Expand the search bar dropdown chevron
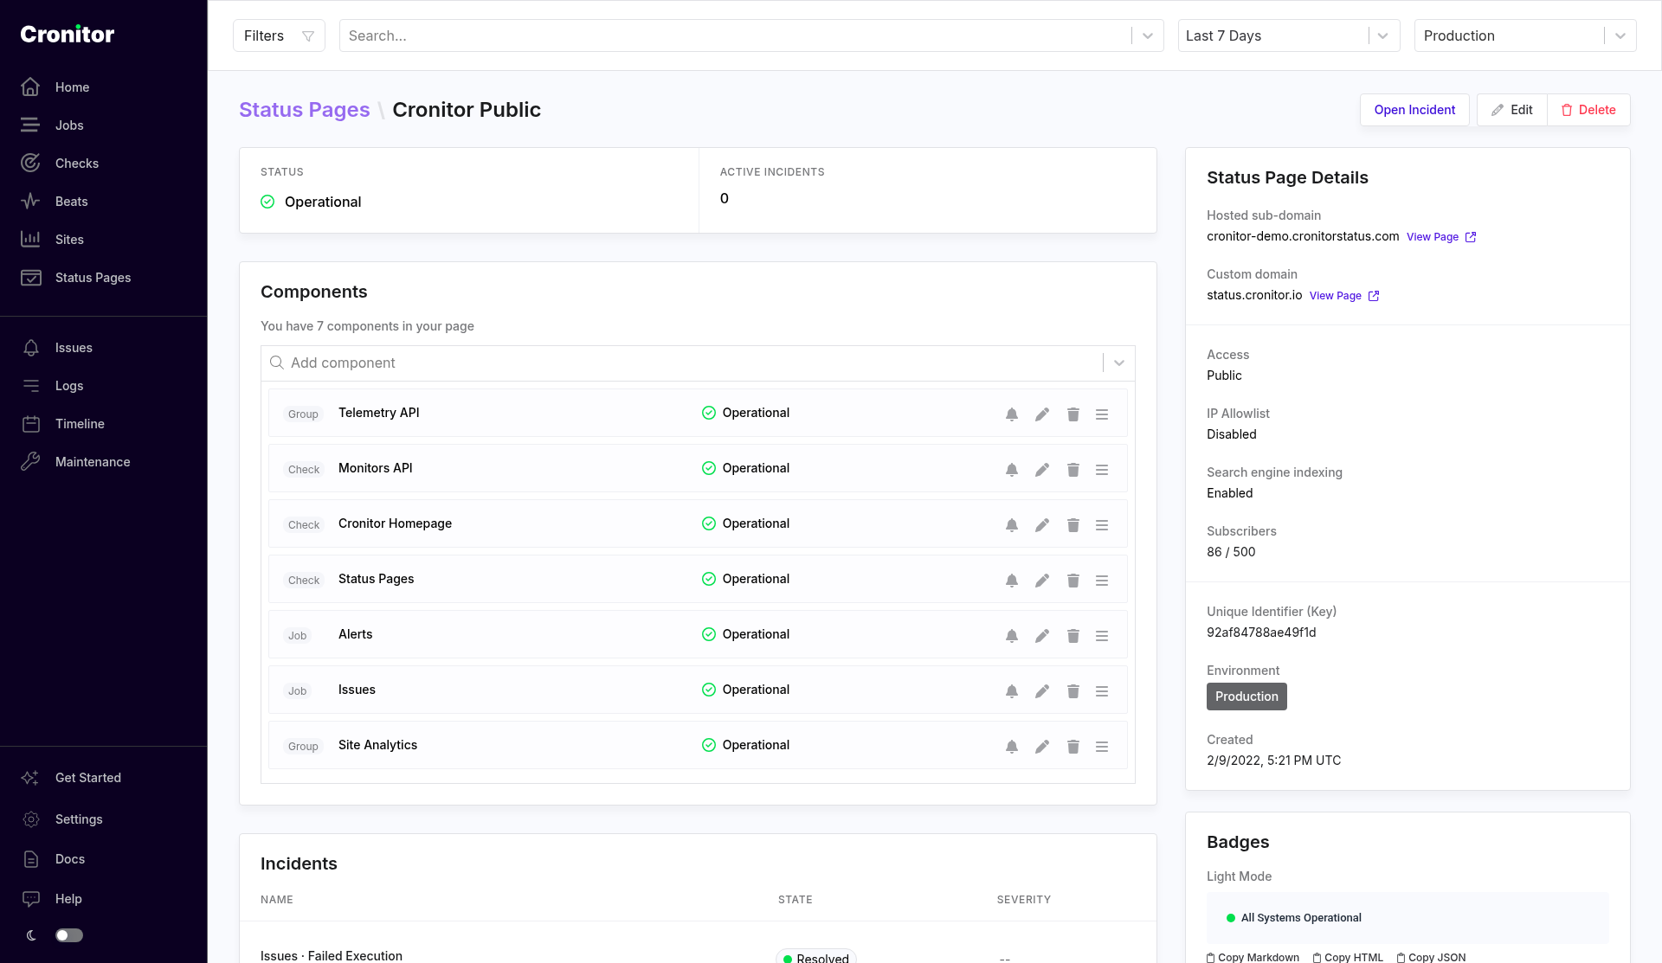The width and height of the screenshot is (1662, 963). point(1148,35)
